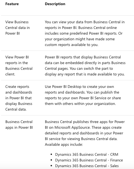Click the text 'Available apps include:'
The width and height of the screenshot is (134, 169).
64,144
